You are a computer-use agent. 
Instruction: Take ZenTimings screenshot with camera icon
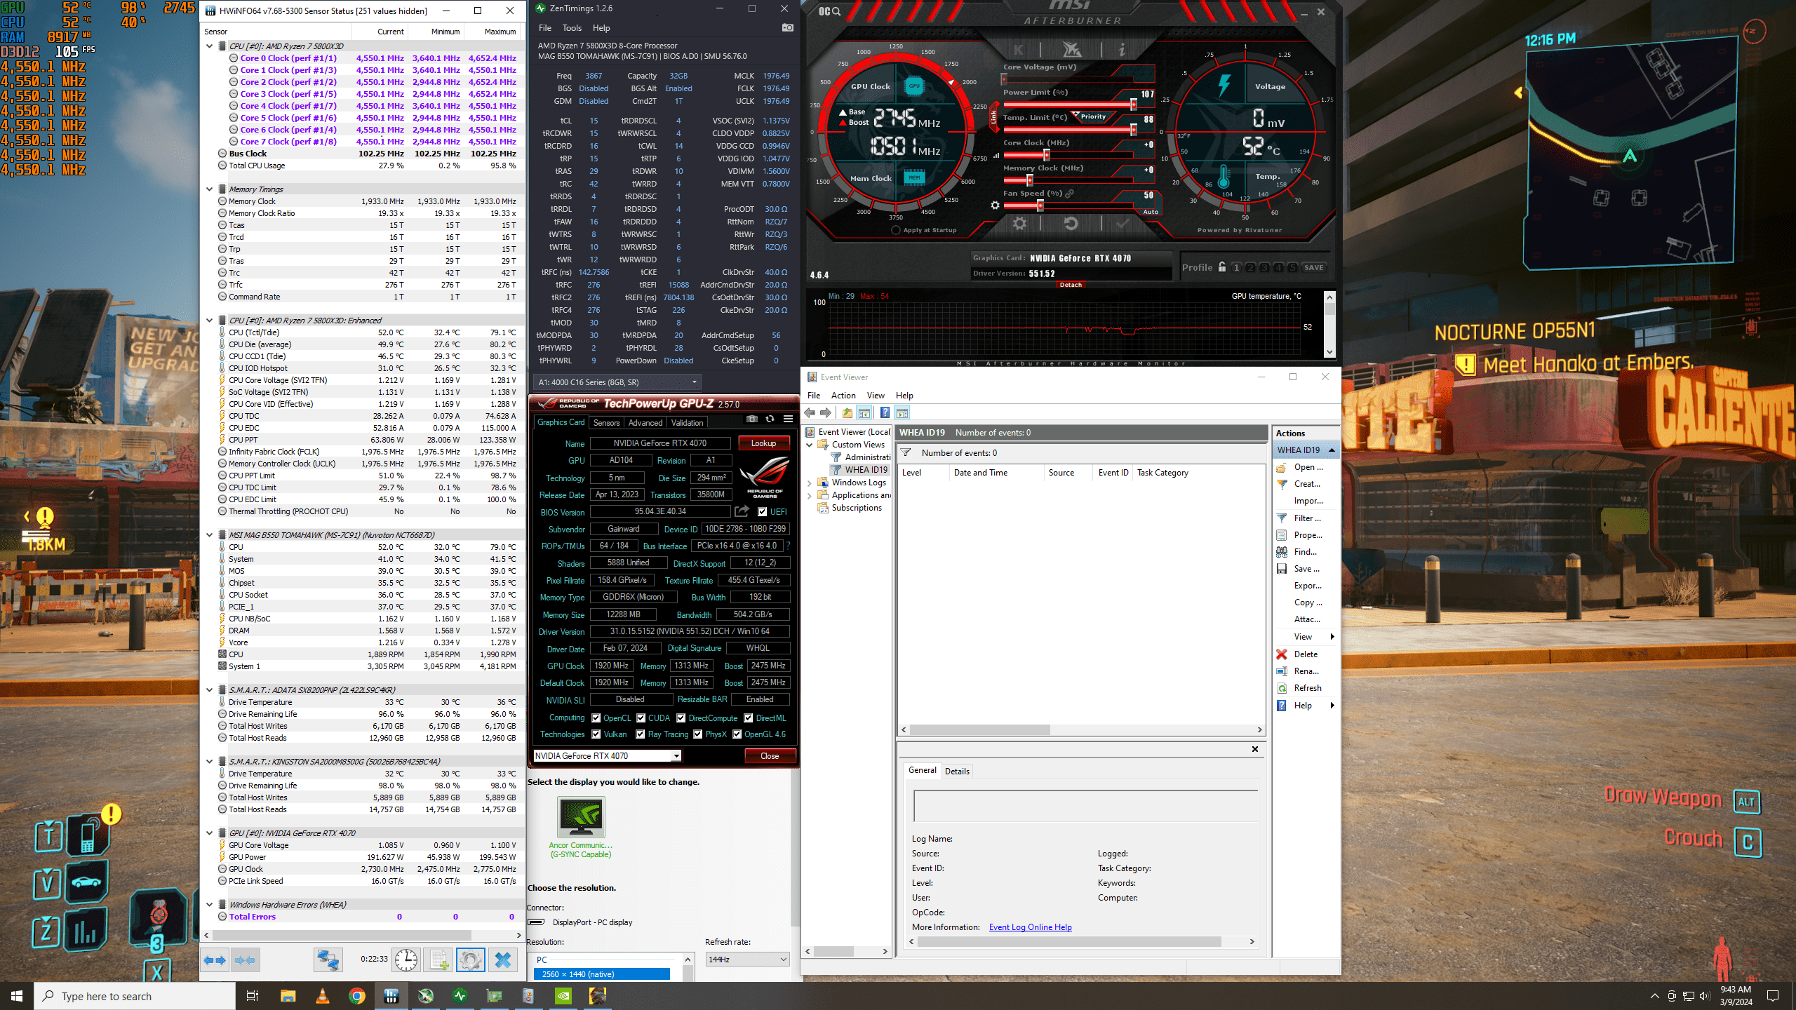(788, 28)
